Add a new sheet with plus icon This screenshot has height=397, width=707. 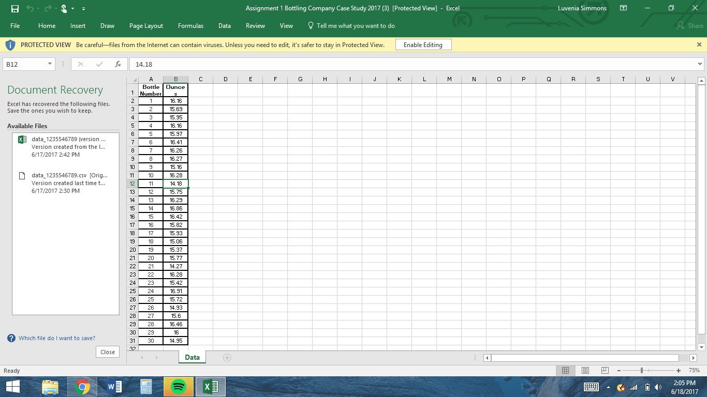click(227, 357)
